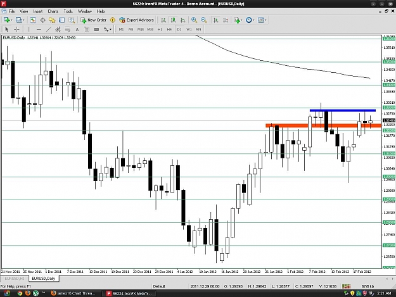Click the connection status bars icon

click(x=346, y=286)
